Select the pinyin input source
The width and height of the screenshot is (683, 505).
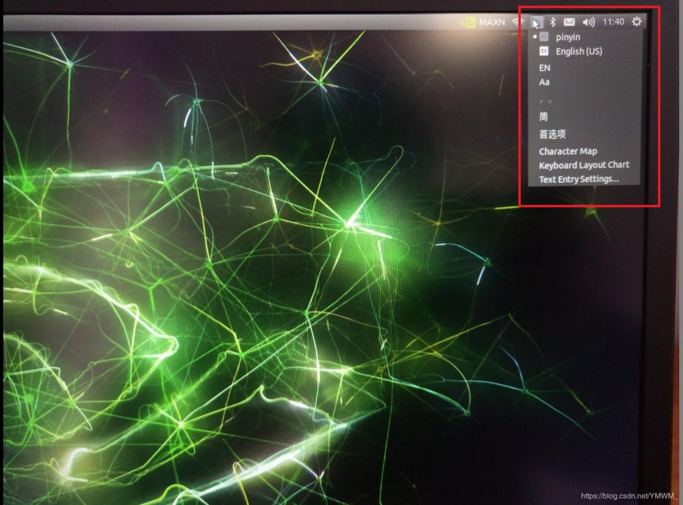pyautogui.click(x=584, y=37)
